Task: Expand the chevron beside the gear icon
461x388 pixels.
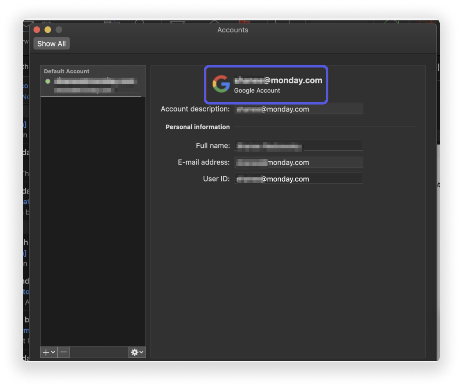Action: point(141,353)
